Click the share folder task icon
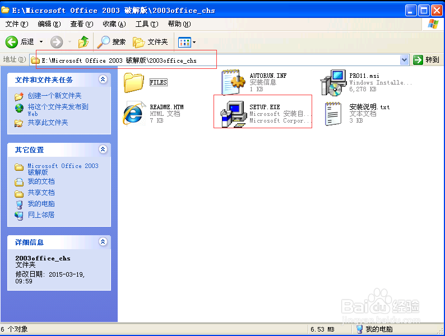 click(18, 123)
